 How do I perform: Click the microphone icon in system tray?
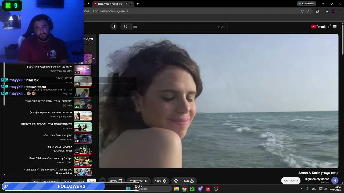click(x=307, y=189)
